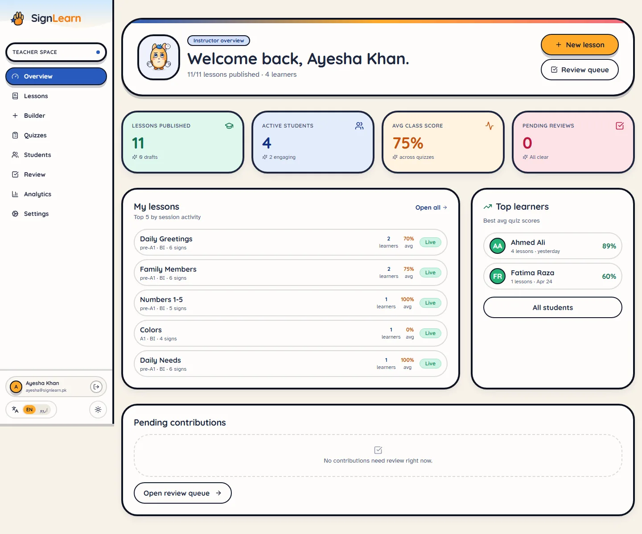This screenshot has width=642, height=534.
Task: Click the Builder plus icon
Action: tap(15, 116)
